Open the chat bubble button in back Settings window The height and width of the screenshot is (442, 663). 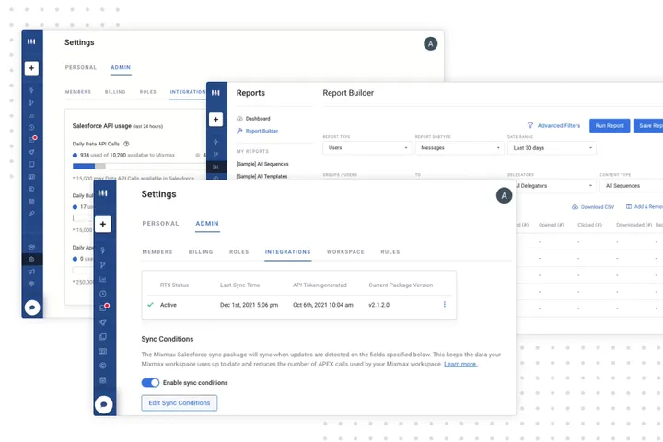[32, 308]
